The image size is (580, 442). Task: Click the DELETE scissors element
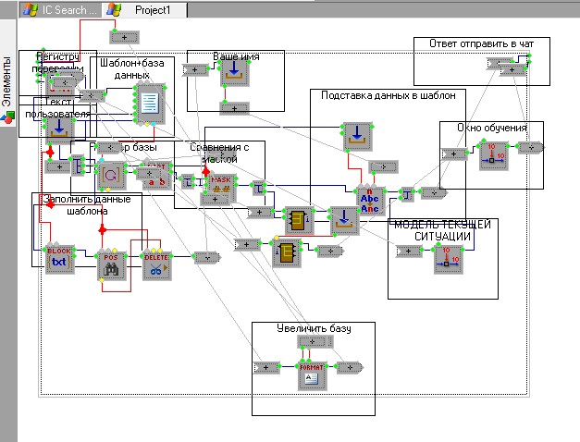(156, 265)
